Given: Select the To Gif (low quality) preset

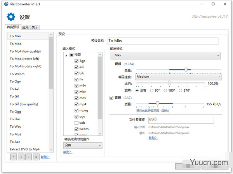Looking at the screenshot, I should click(28, 104).
